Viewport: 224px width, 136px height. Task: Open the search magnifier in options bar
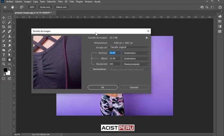[207, 7]
